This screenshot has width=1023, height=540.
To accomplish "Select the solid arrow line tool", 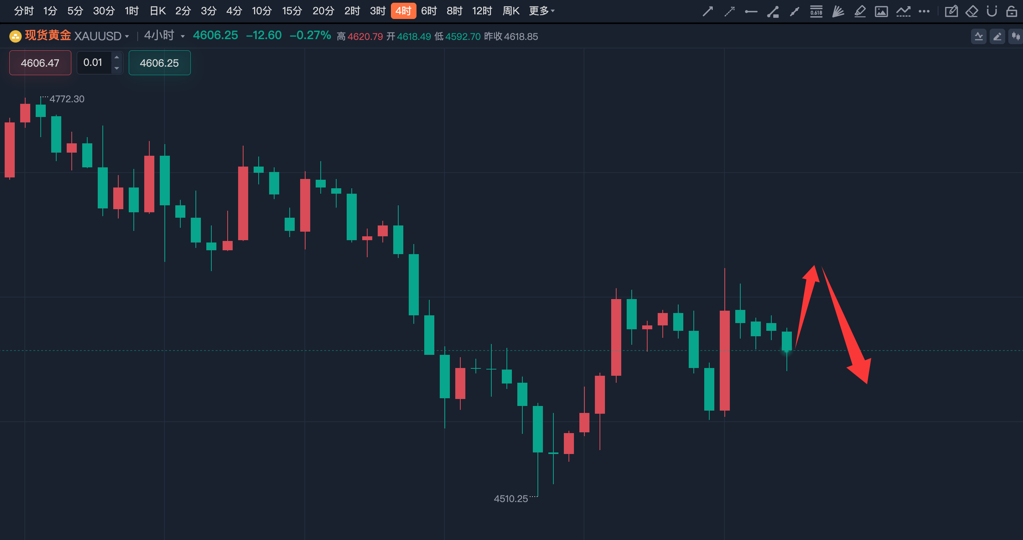I will [708, 11].
